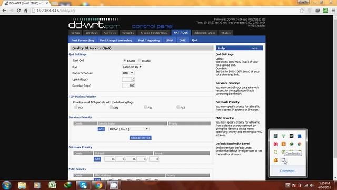Open the Port dropdown showing LAN & WLAN
337x190 pixels.
click(x=132, y=67)
